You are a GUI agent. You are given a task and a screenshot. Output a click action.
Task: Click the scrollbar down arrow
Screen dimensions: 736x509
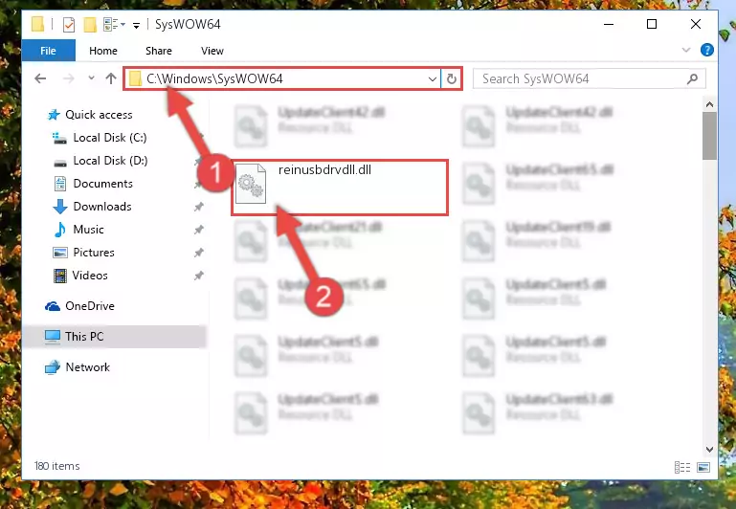[x=710, y=450]
